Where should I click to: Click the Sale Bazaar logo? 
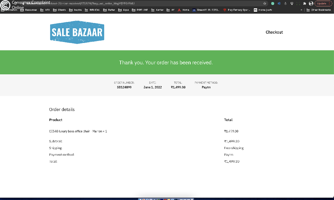pyautogui.click(x=77, y=32)
